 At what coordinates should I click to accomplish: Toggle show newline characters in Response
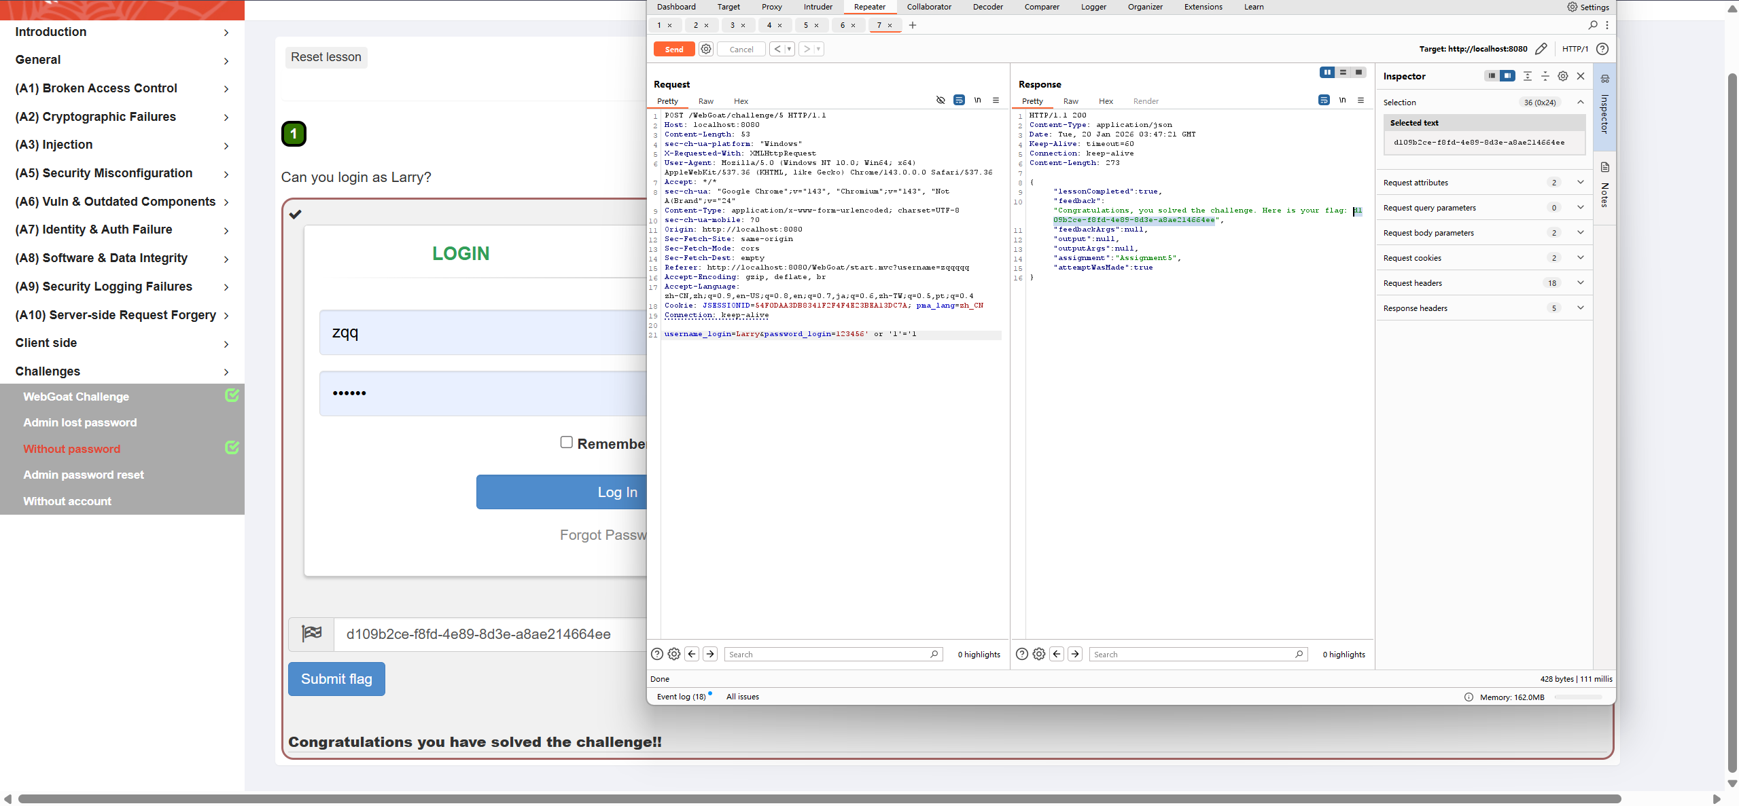coord(1342,100)
